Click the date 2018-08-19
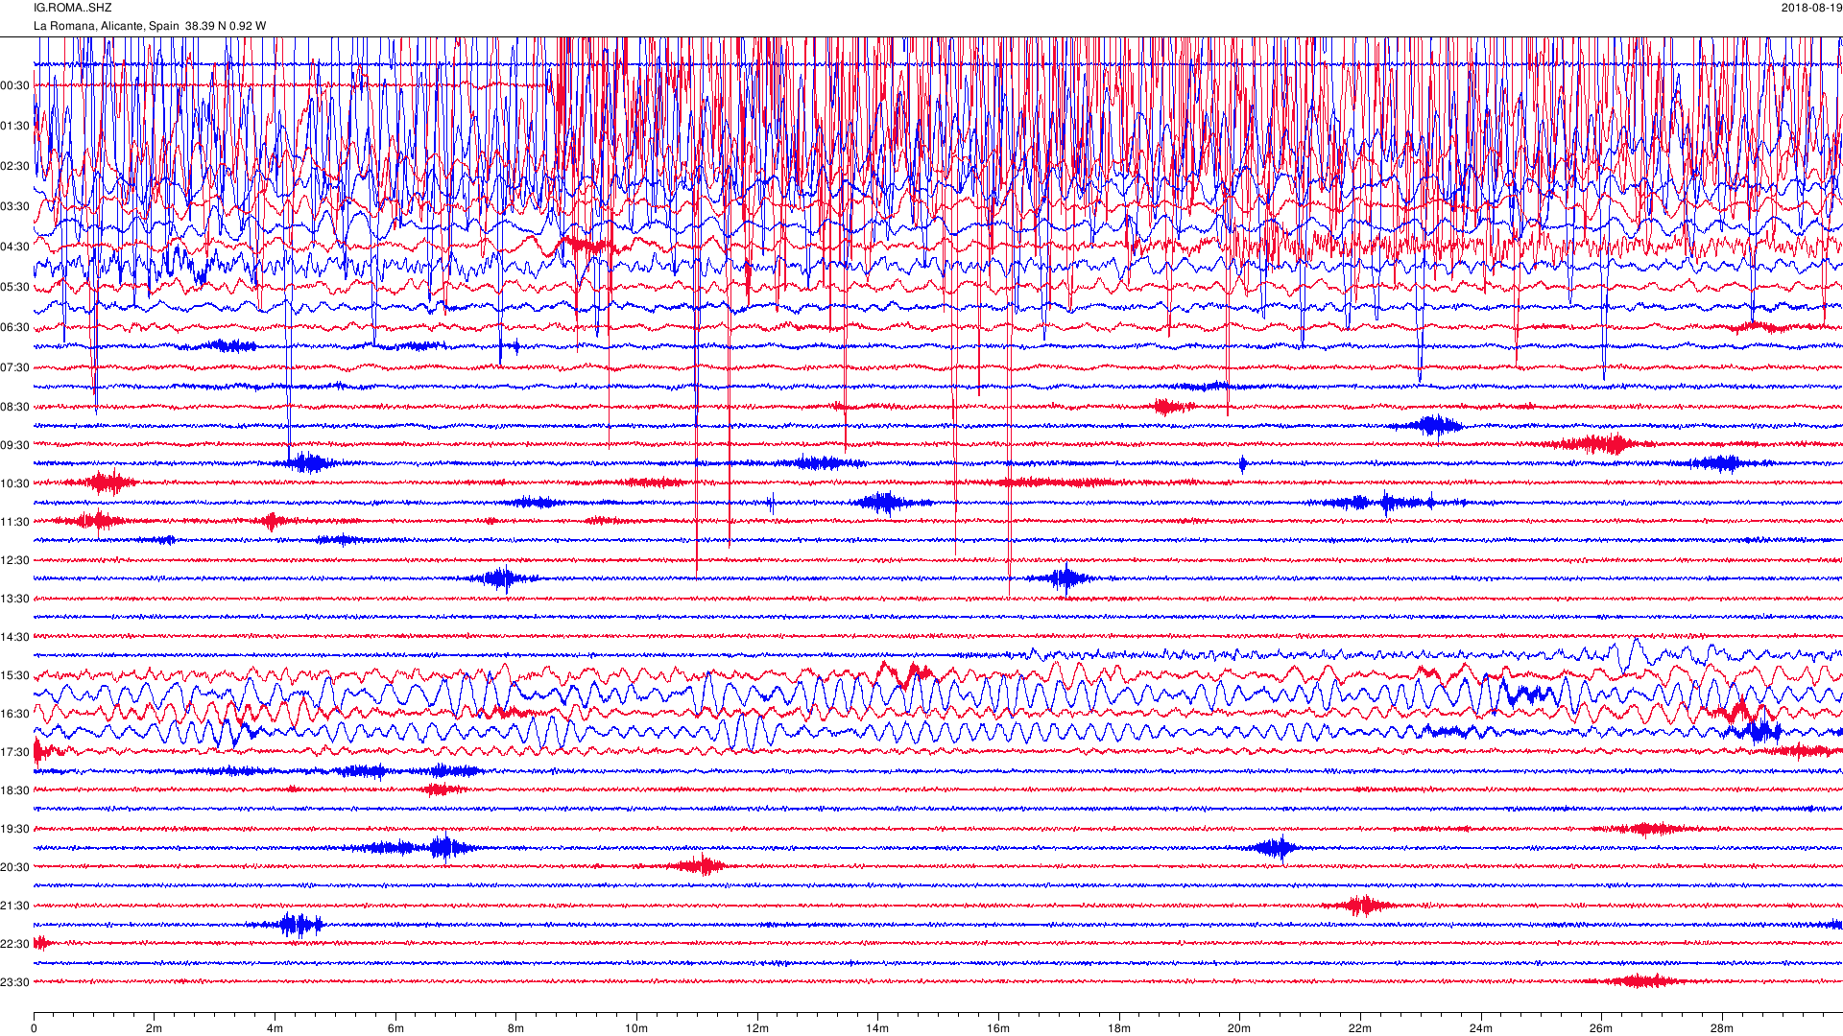 [x=1811, y=8]
